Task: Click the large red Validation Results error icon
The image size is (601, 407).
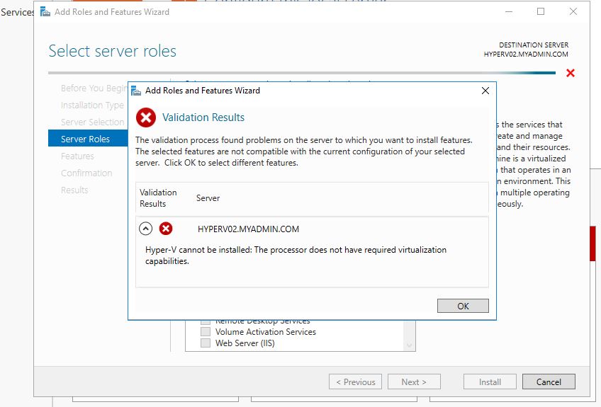Action: coord(146,117)
